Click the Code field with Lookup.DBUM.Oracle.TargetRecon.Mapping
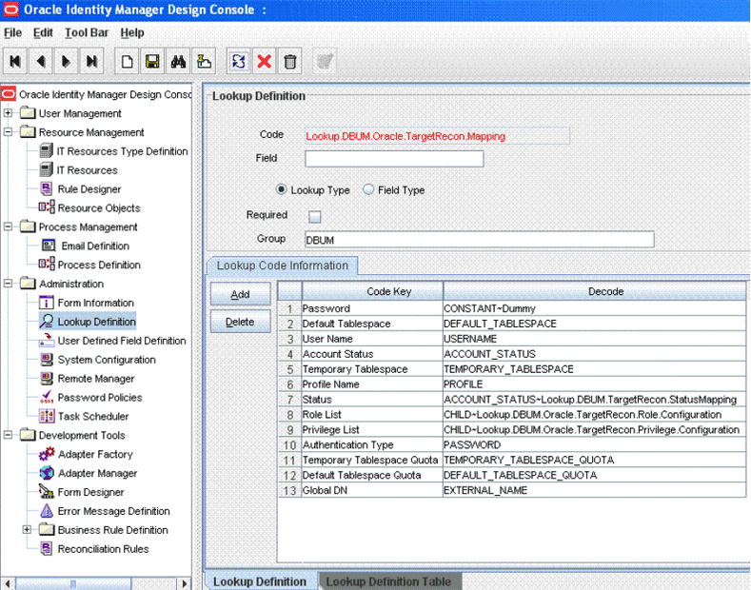 point(437,136)
